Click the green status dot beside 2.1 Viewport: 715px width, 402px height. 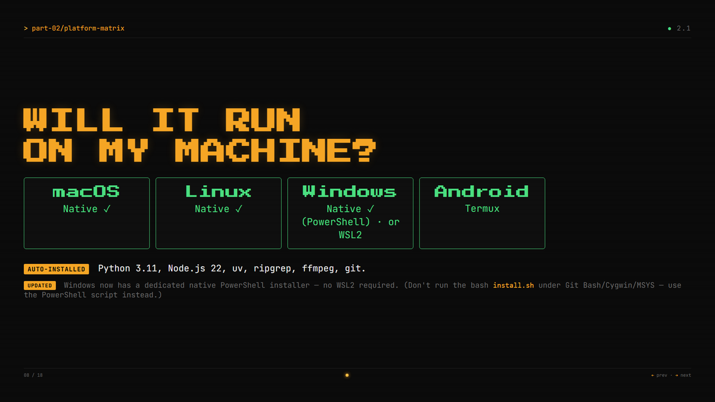[x=670, y=29]
